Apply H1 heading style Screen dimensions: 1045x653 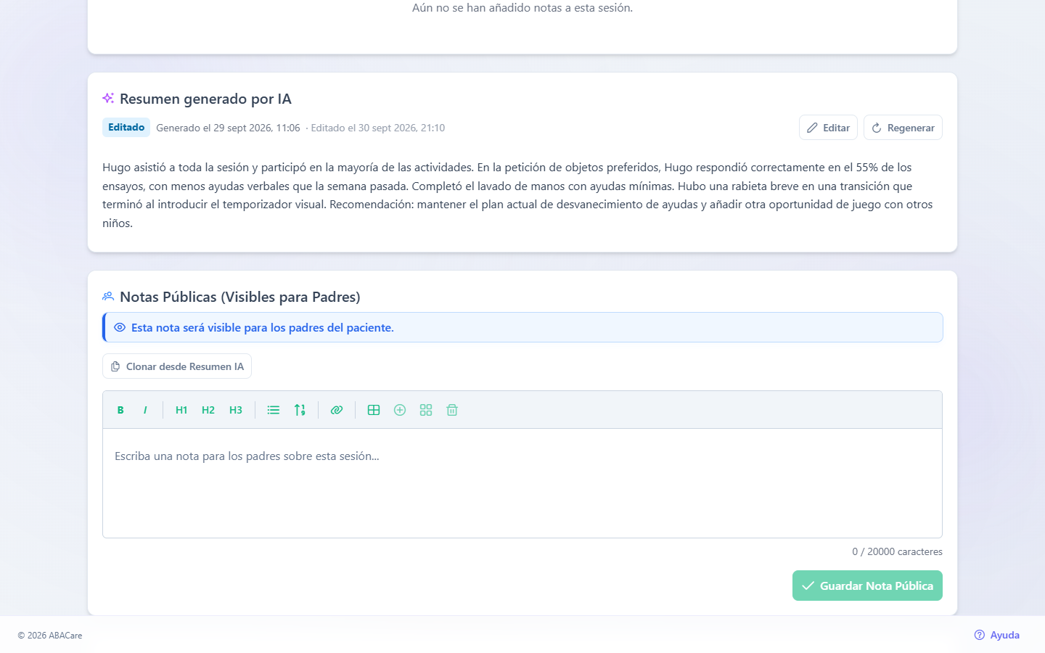(x=181, y=410)
